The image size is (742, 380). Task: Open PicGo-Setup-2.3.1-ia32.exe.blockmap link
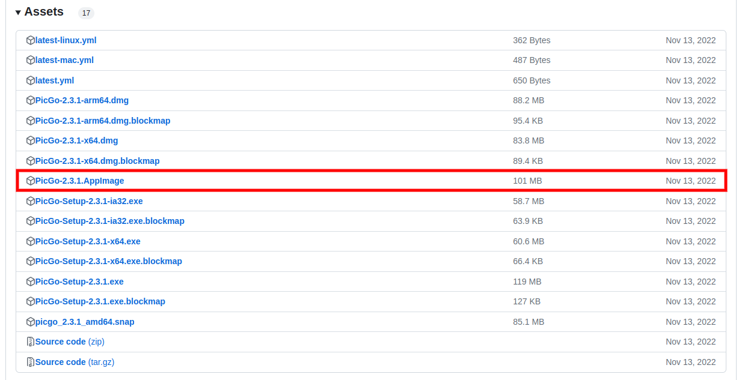tap(110, 221)
